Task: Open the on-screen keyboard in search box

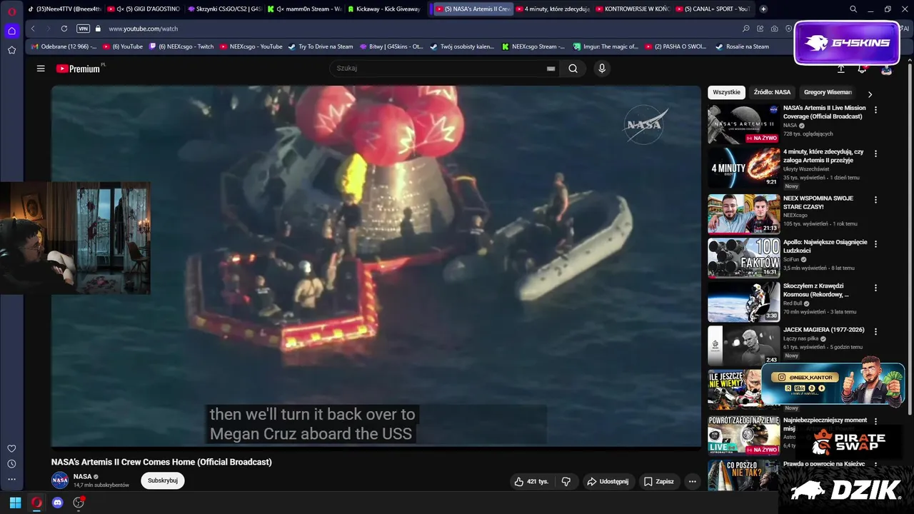Action: pos(551,69)
